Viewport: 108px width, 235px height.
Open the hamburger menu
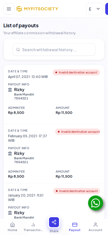click(9, 9)
